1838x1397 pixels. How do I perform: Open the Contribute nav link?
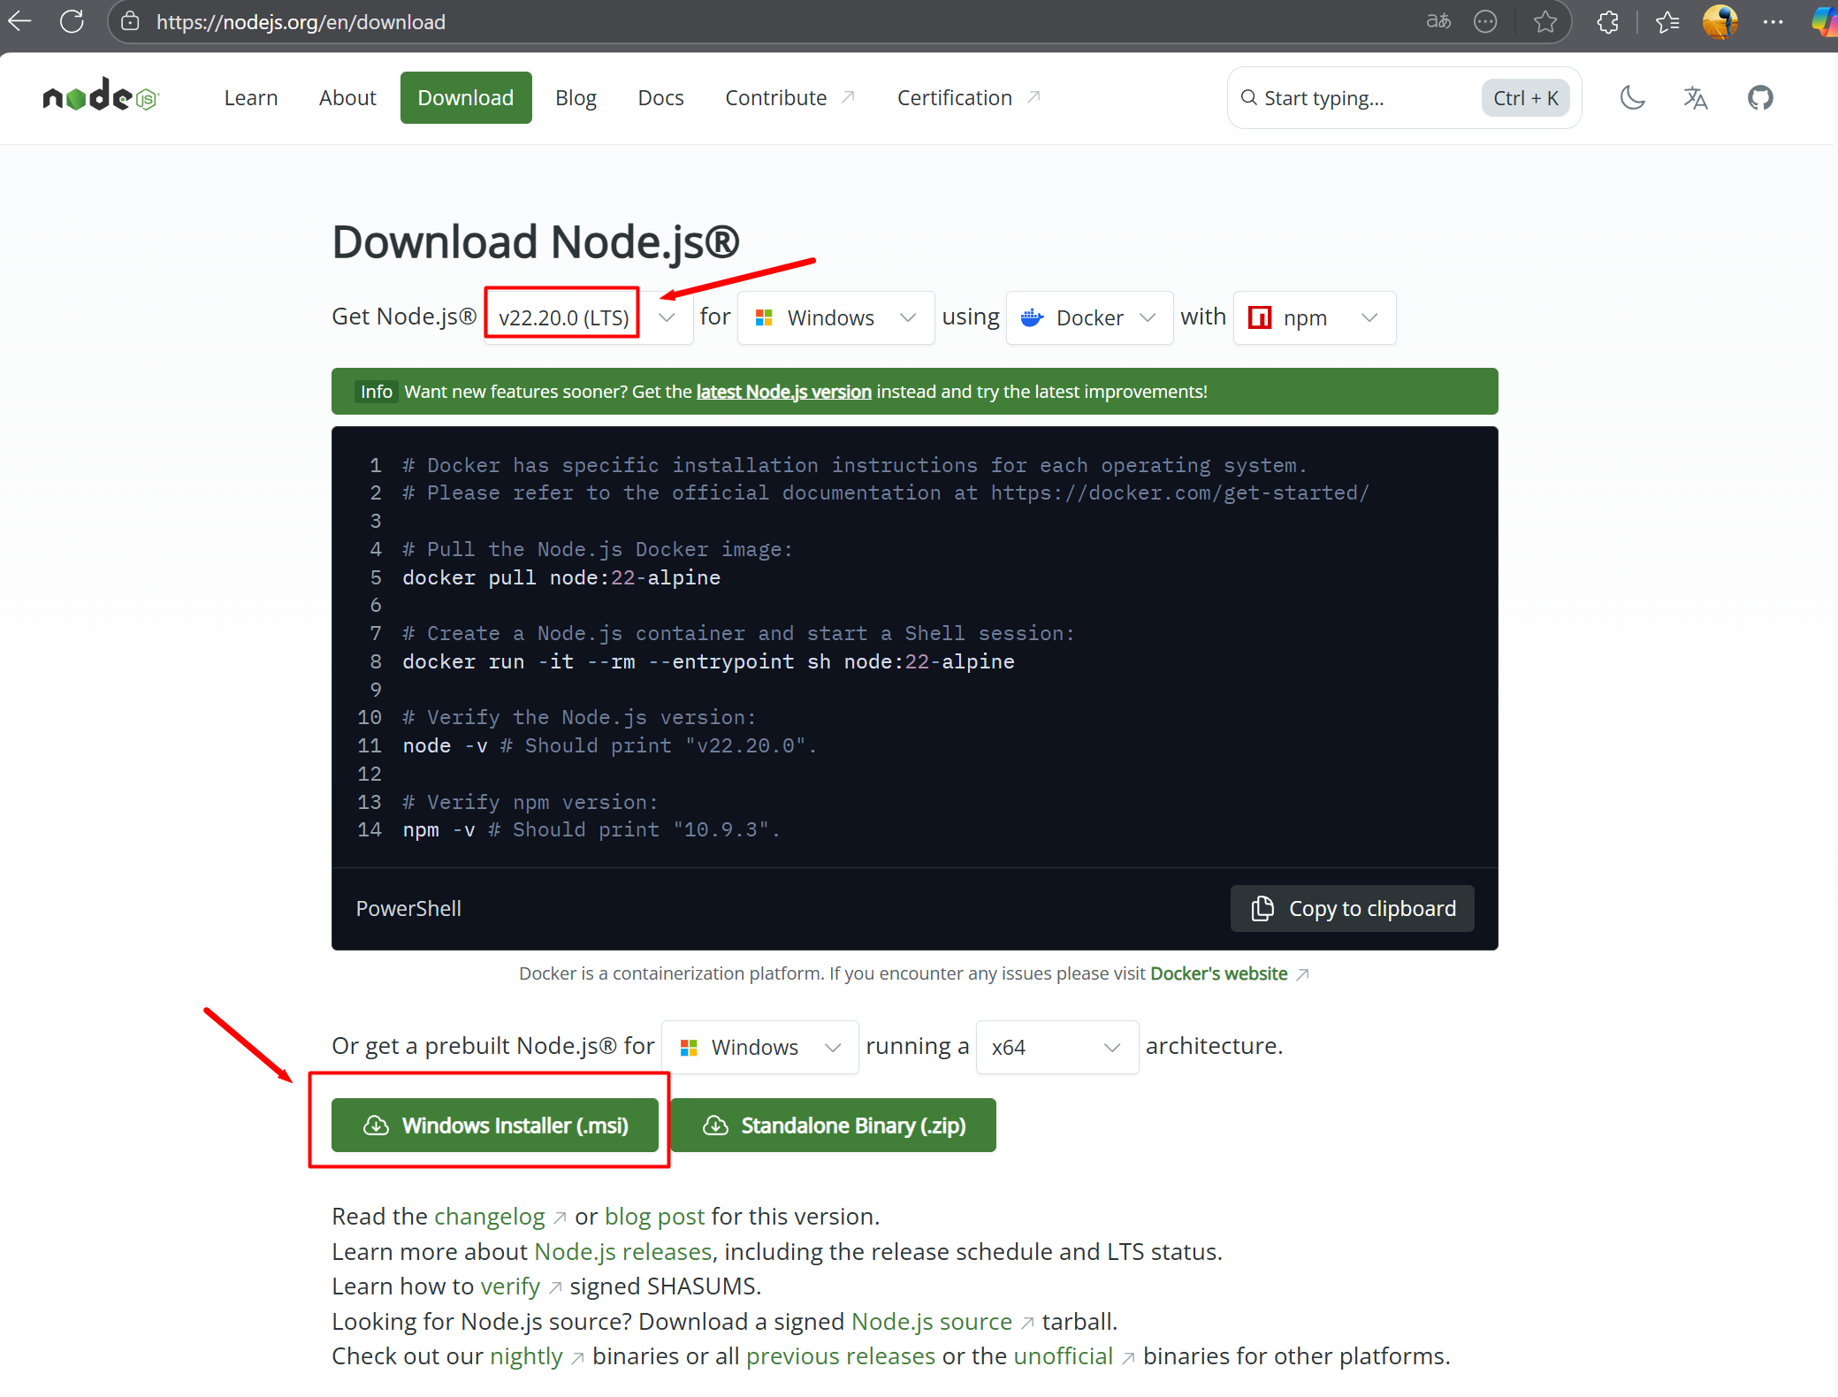[x=789, y=97]
